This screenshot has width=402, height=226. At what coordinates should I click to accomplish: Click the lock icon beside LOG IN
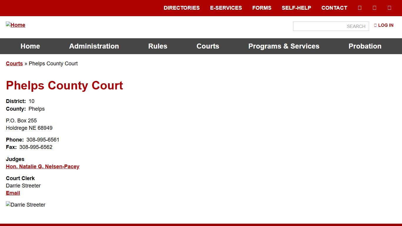coord(376,25)
